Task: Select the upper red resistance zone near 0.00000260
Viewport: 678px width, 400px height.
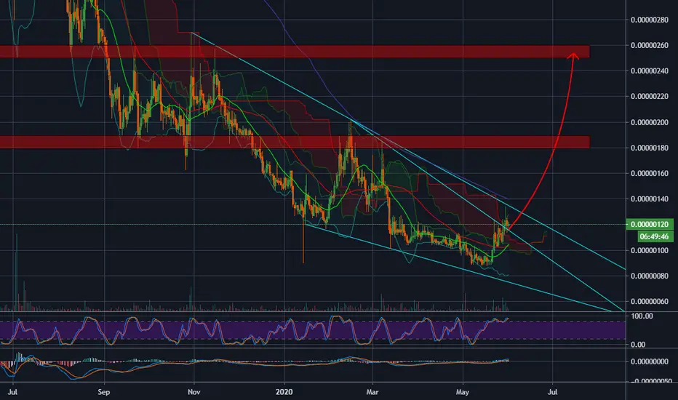Action: pos(295,52)
